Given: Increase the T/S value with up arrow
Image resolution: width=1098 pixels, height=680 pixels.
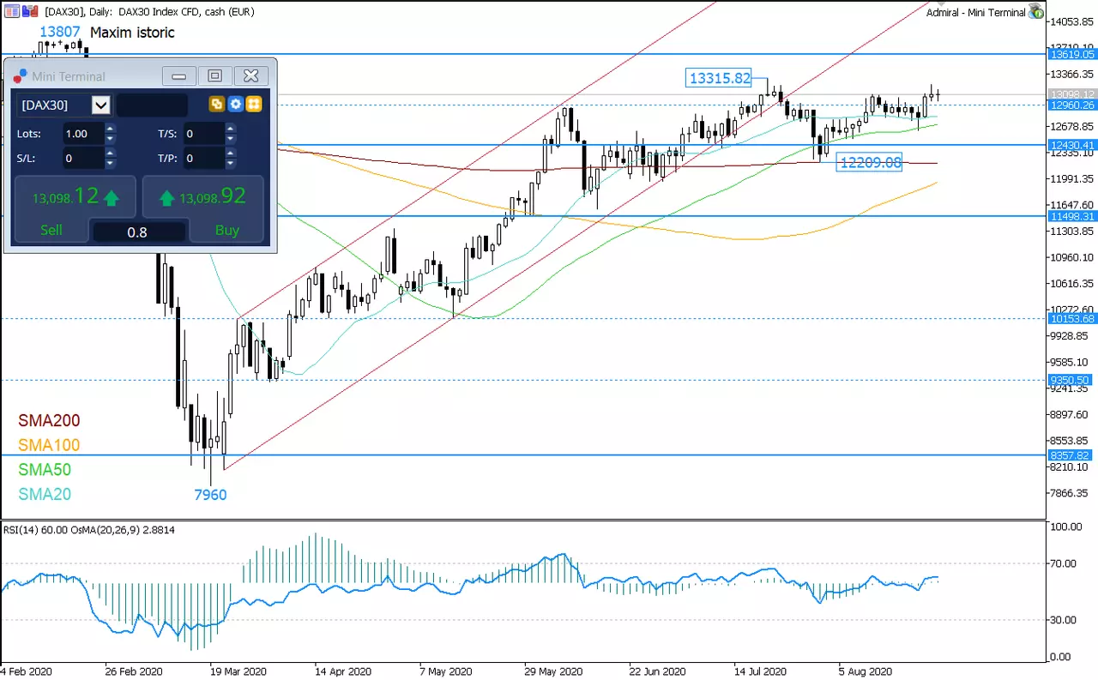Looking at the screenshot, I should tap(230, 129).
